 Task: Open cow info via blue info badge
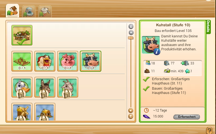tap(157, 52)
